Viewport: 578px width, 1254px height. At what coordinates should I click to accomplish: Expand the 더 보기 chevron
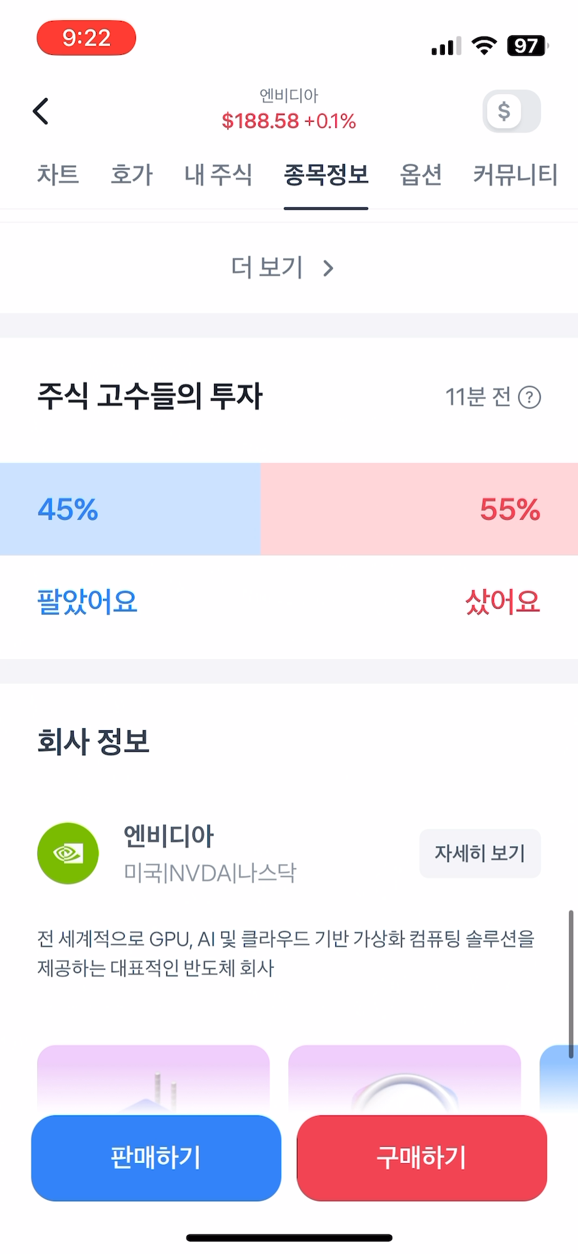(x=328, y=268)
